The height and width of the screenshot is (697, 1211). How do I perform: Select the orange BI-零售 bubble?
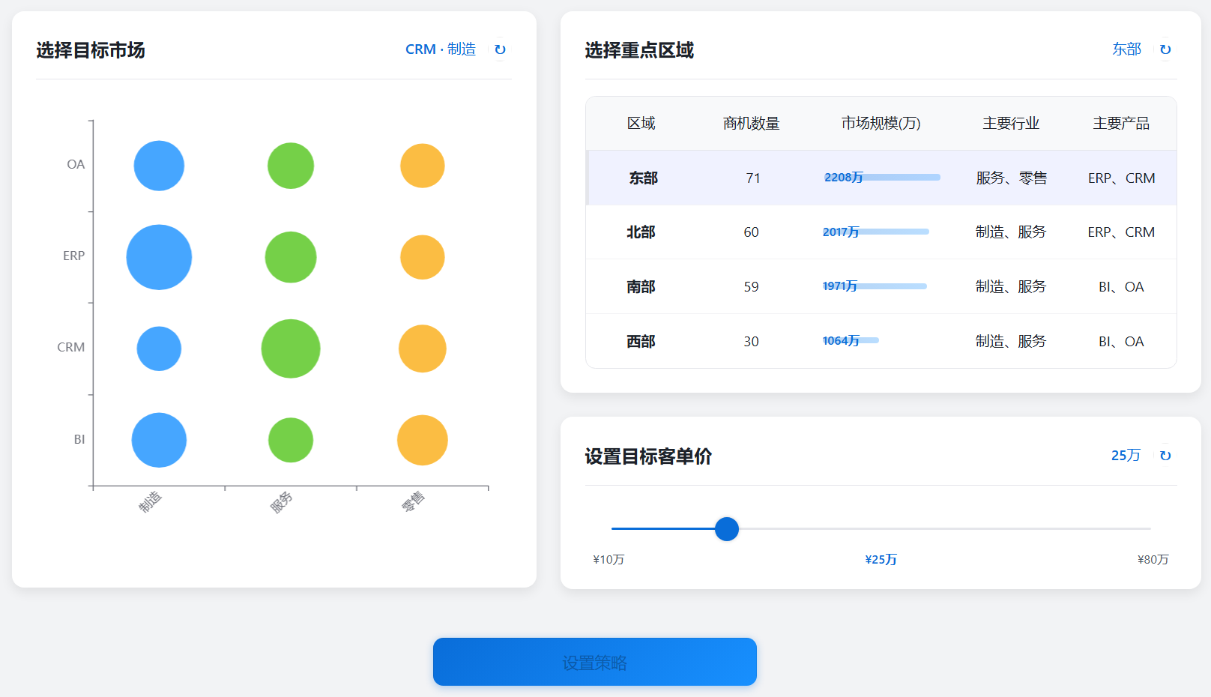[x=422, y=440]
